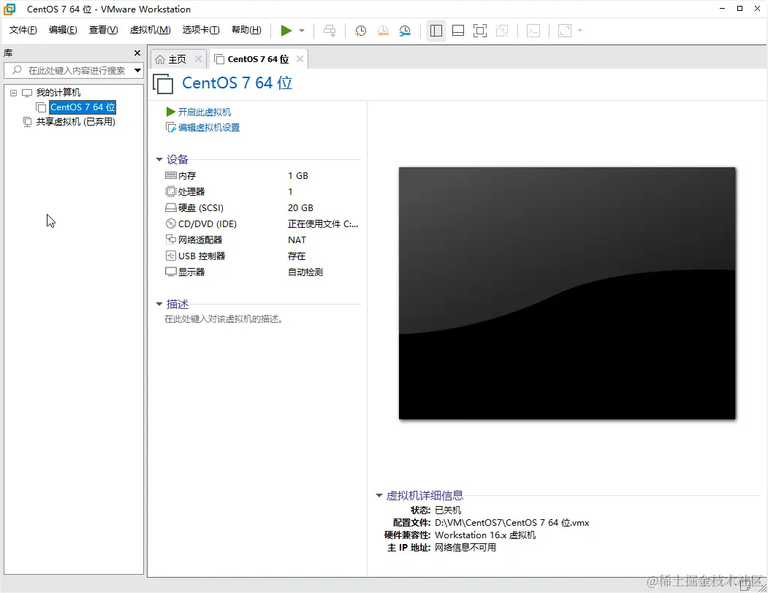Click the 存在 USB controller value
The width and height of the screenshot is (768, 593).
coord(297,256)
